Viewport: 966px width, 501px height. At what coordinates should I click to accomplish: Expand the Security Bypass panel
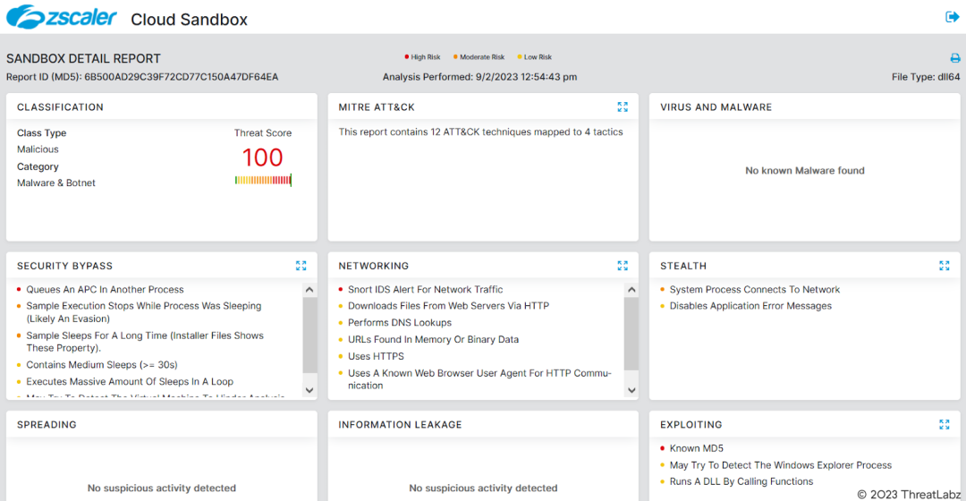click(301, 266)
